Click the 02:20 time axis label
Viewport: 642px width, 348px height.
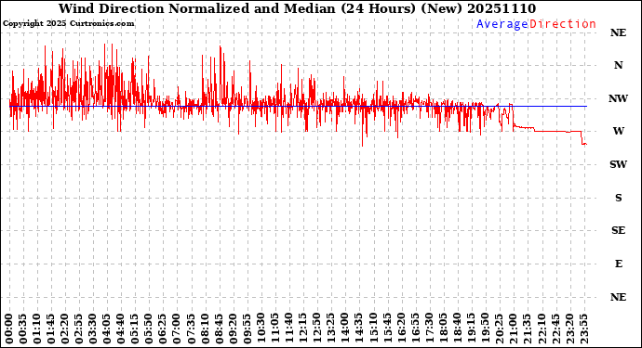coord(65,329)
